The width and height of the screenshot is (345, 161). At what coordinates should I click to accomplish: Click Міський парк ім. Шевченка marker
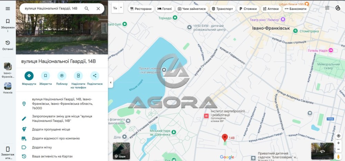tap(174, 132)
